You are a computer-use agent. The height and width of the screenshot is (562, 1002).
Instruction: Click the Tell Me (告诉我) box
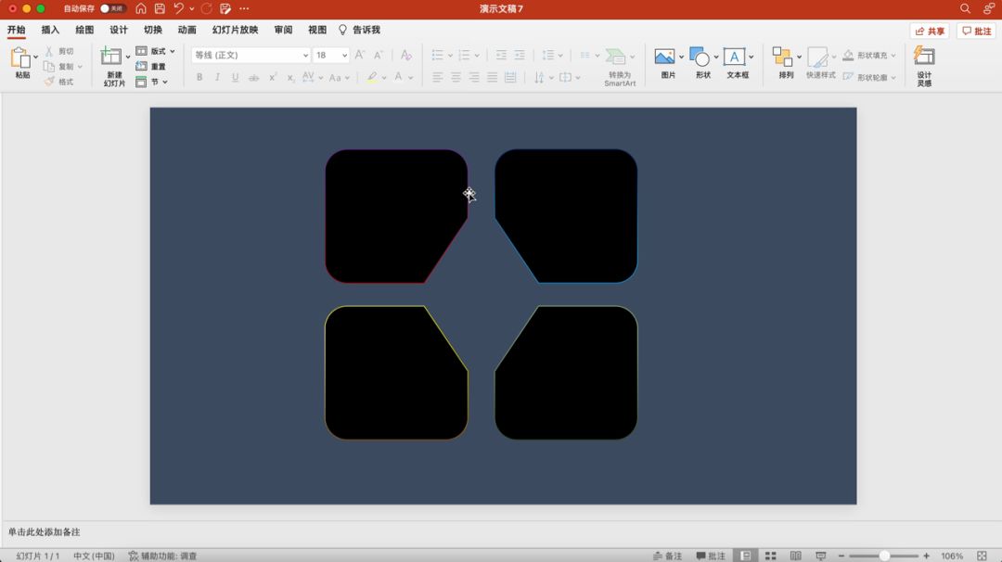tap(359, 30)
